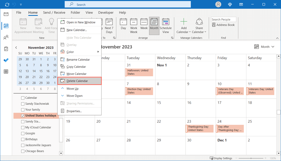
Task: Open the Address Book
Action: tap(223, 25)
